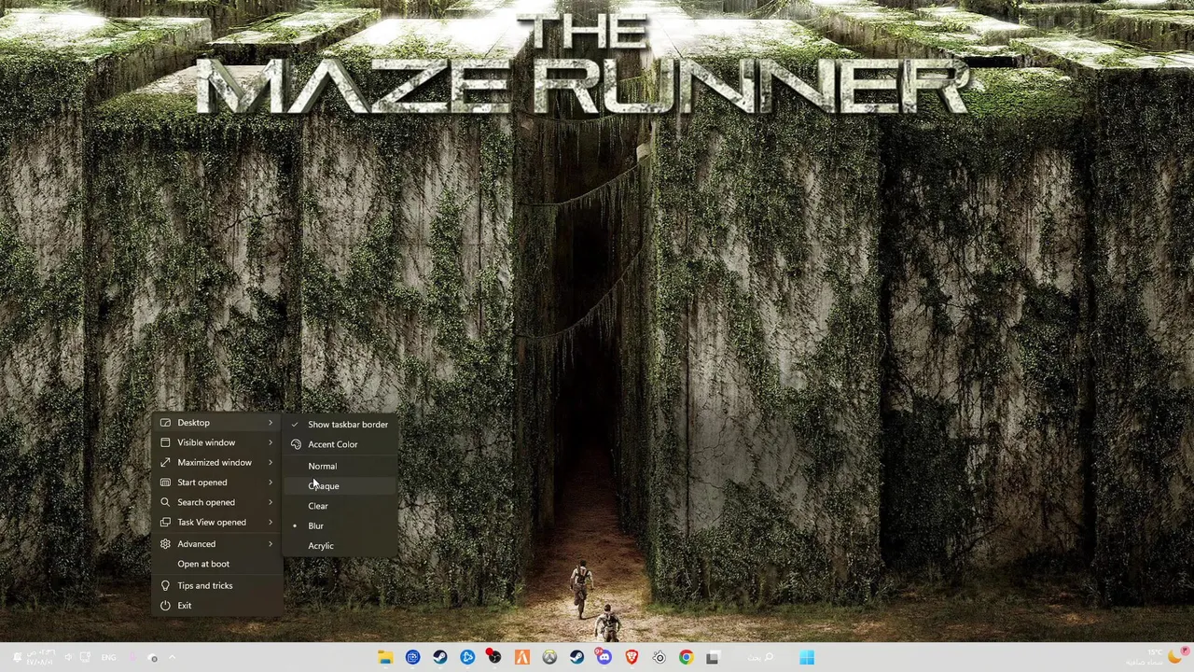Open OBS Studio from the taskbar
This screenshot has height=672, width=1194.
pyautogui.click(x=494, y=657)
